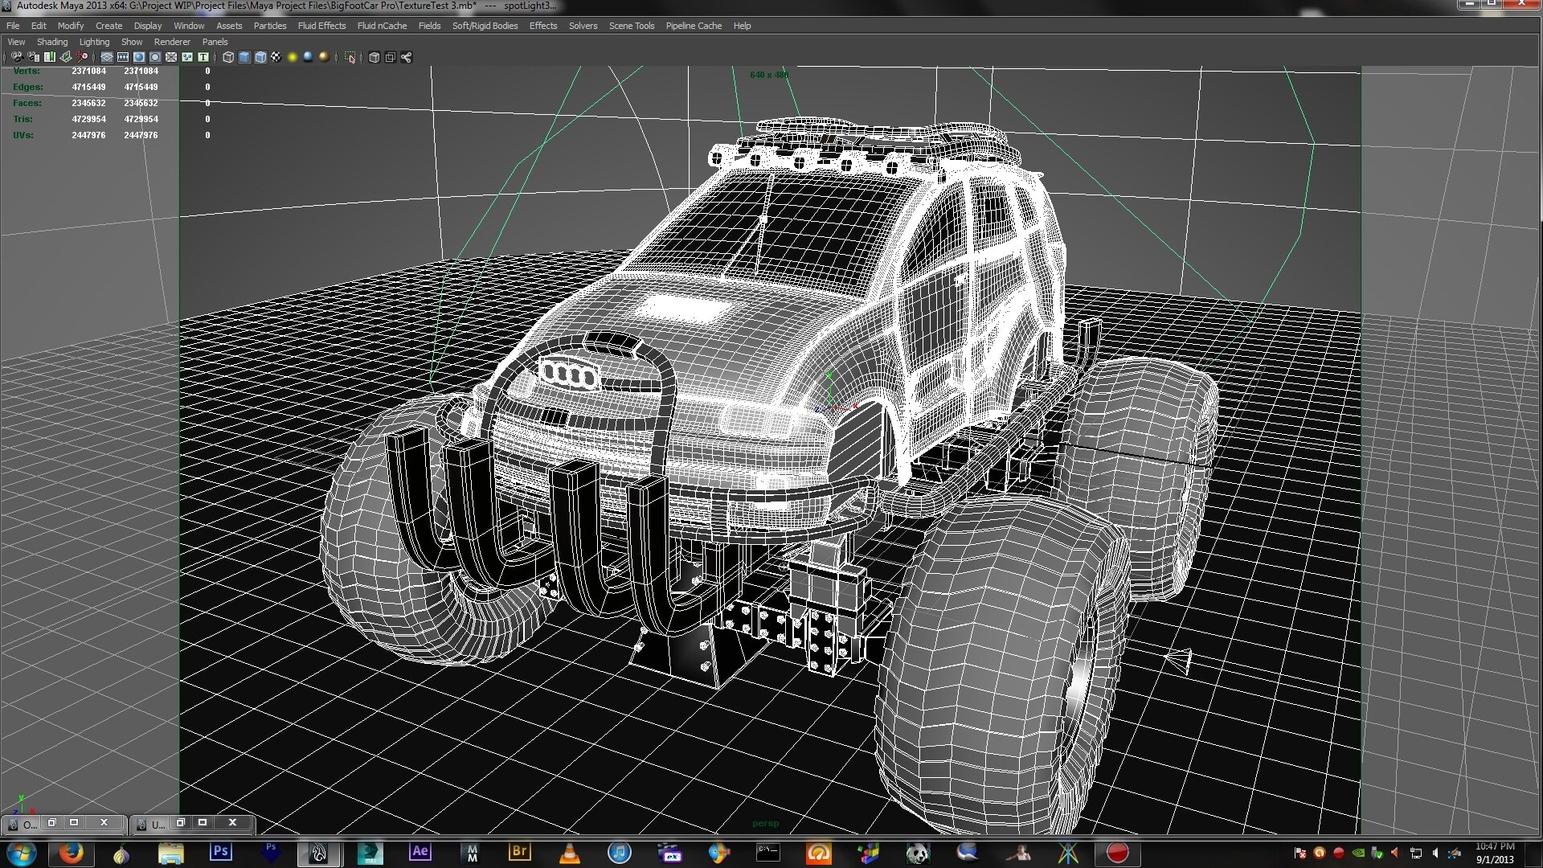Click the Wireframe on Shaded icon

coord(260,57)
